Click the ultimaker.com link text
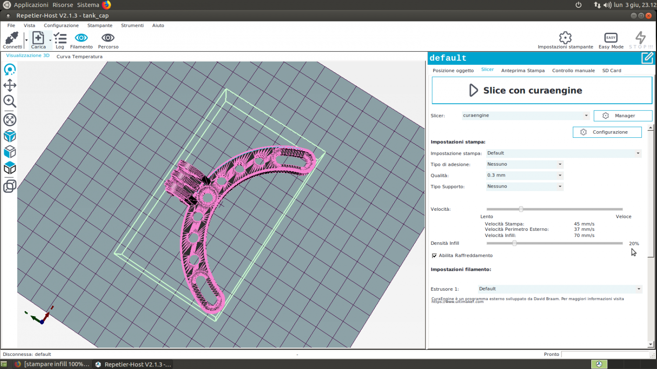This screenshot has height=369, width=657. 458,302
